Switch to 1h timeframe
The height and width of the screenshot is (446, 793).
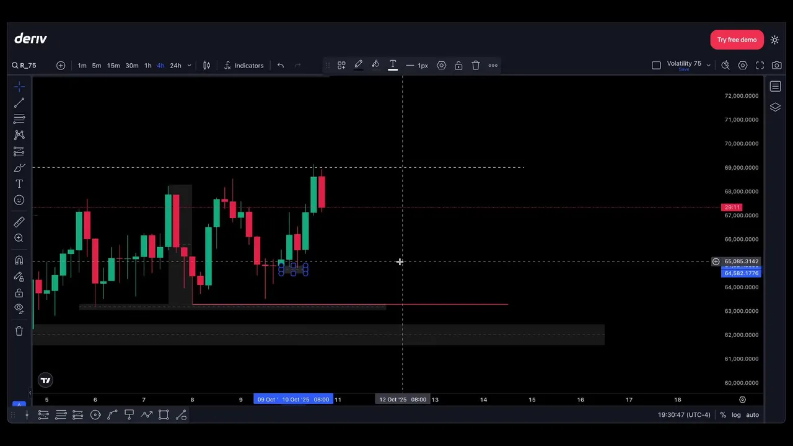147,66
